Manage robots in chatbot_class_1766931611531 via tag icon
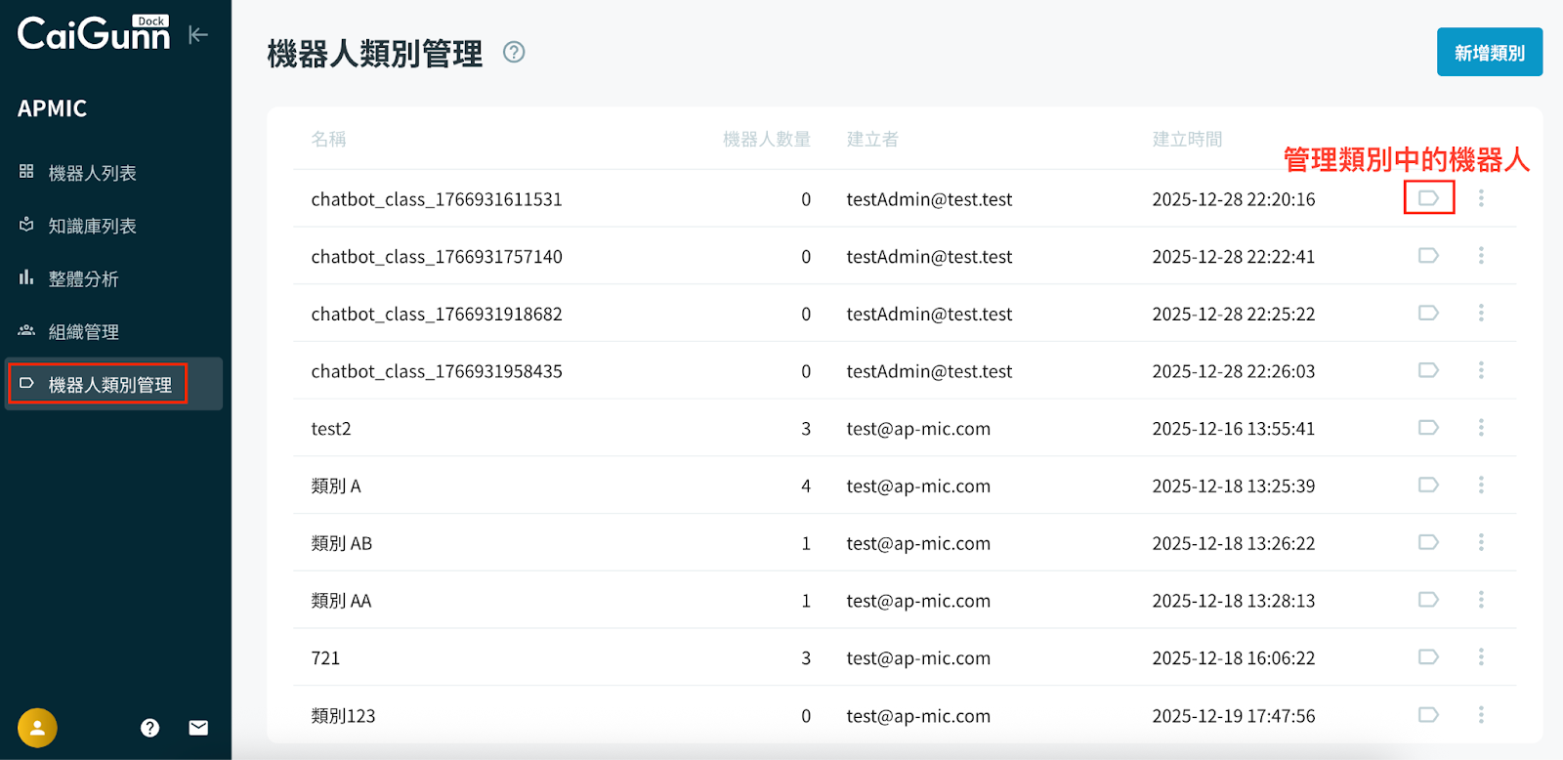Viewport: 1563px width, 760px height. coord(1428,198)
